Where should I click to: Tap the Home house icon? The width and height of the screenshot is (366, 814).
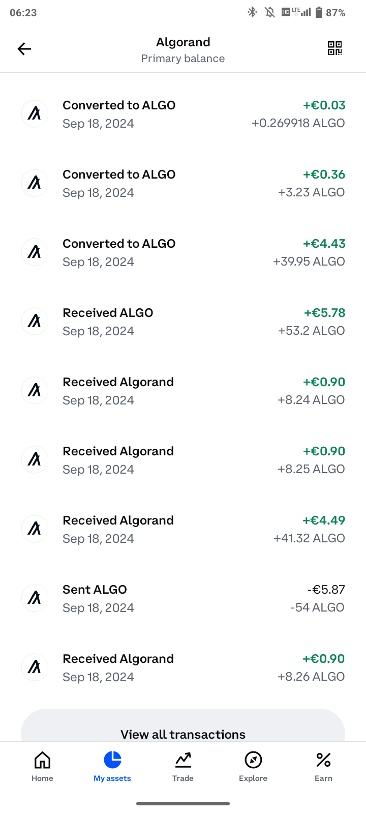point(42,760)
